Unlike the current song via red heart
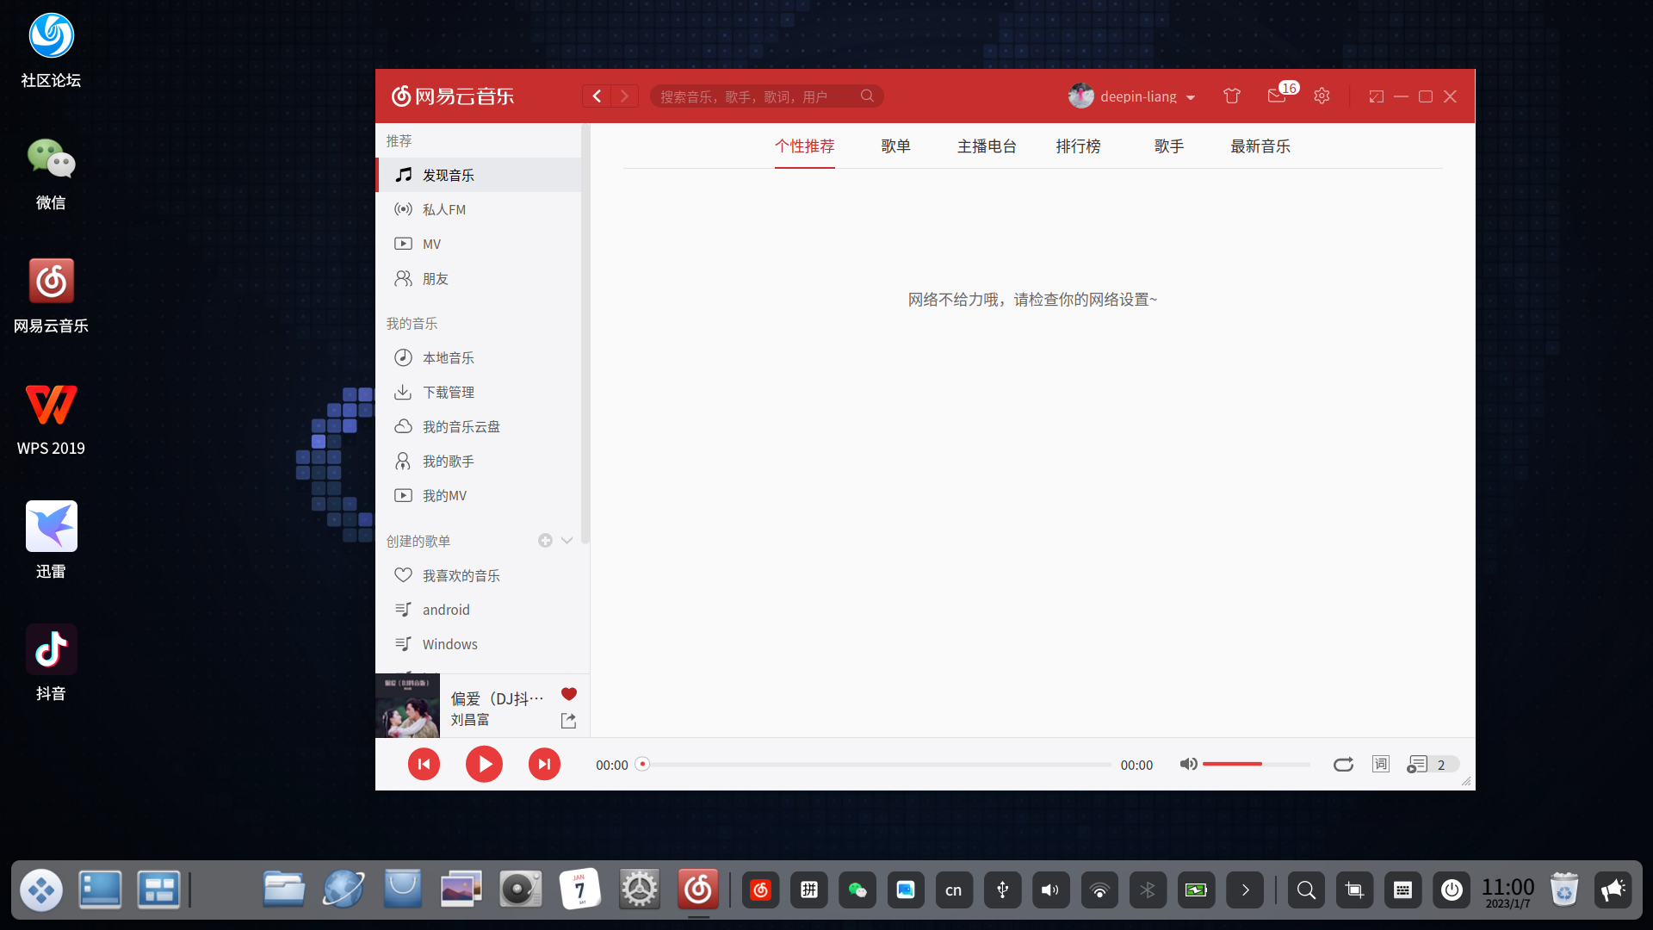 pyautogui.click(x=568, y=694)
